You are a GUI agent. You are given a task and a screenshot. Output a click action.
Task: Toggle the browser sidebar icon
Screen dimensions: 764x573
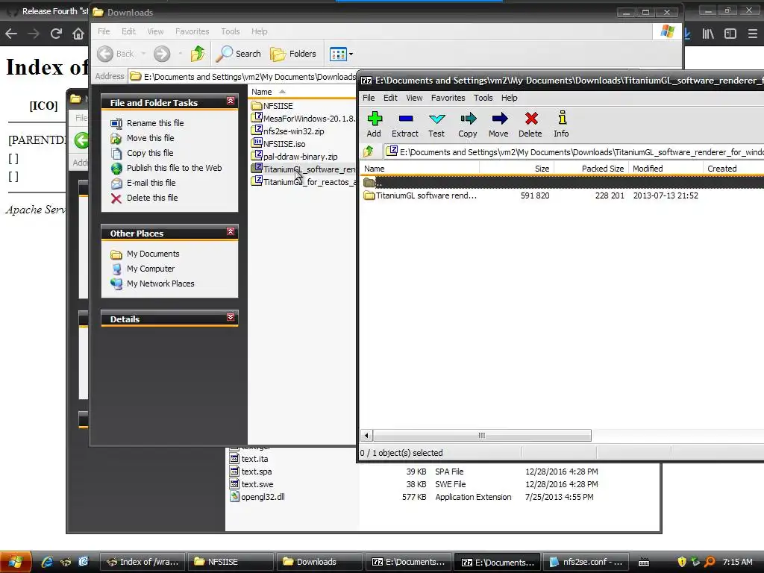pyautogui.click(x=730, y=34)
